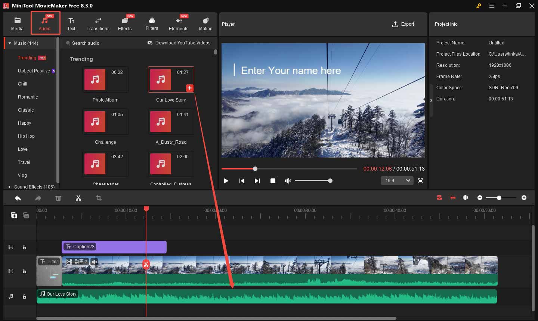Expand the Sound Effects (106) category
The width and height of the screenshot is (538, 321).
tap(10, 187)
